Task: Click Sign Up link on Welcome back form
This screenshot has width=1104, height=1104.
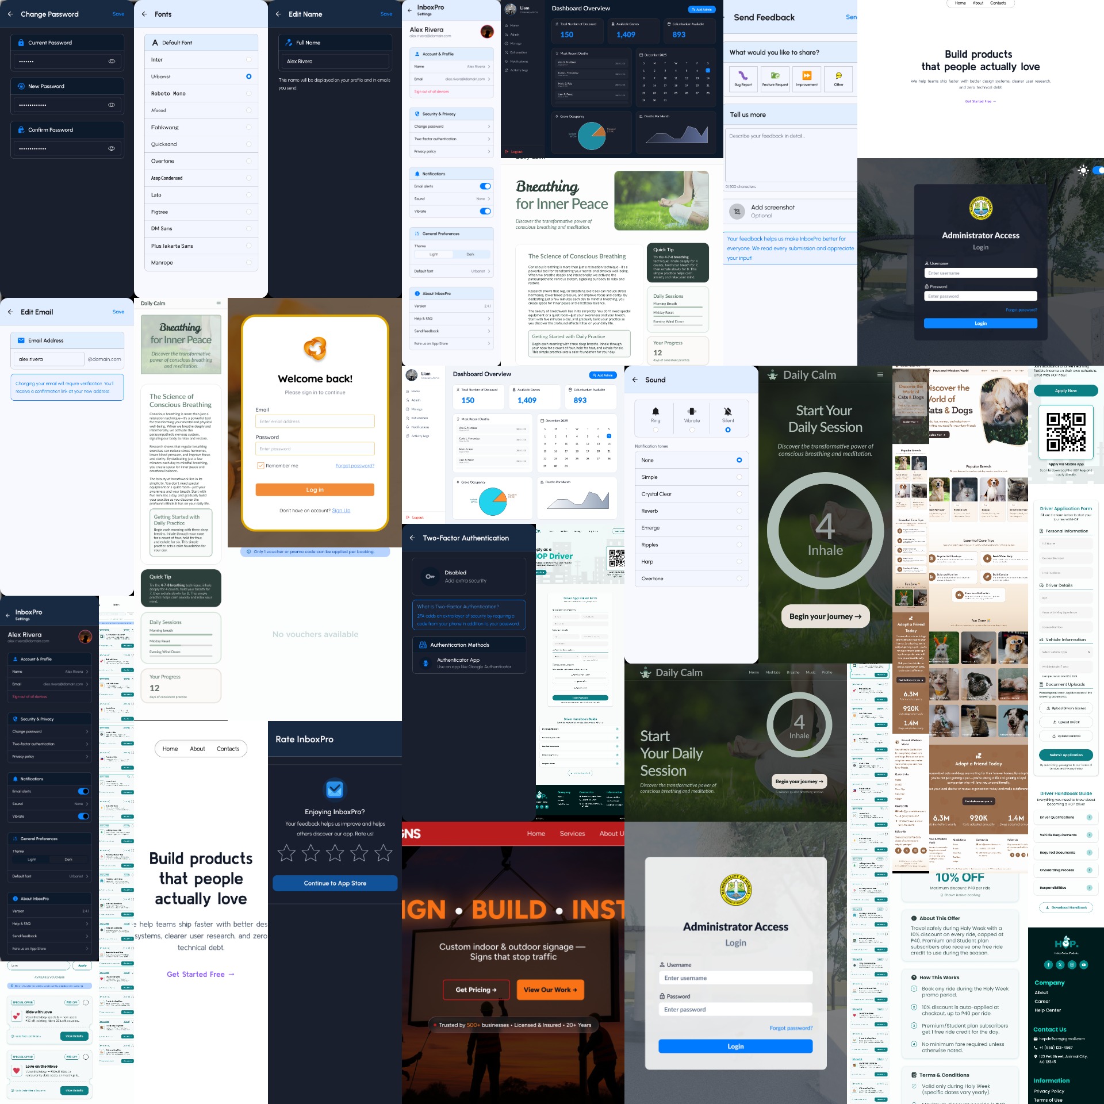Action: 341,511
